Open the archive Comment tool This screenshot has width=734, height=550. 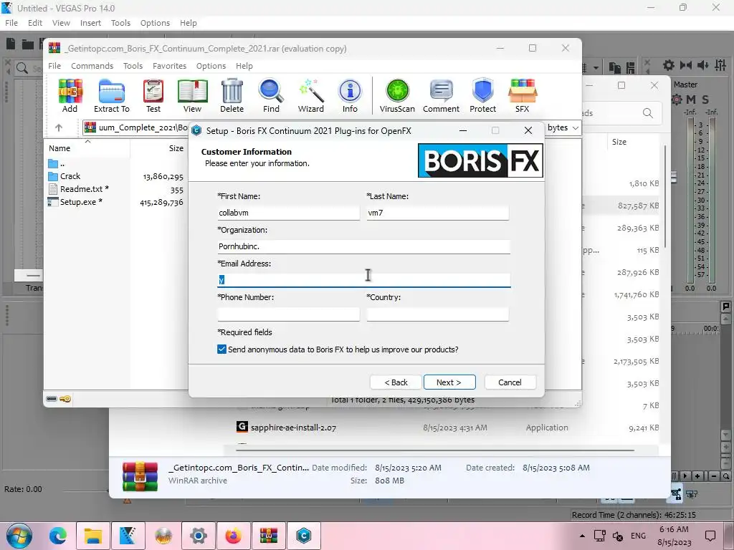click(x=441, y=96)
